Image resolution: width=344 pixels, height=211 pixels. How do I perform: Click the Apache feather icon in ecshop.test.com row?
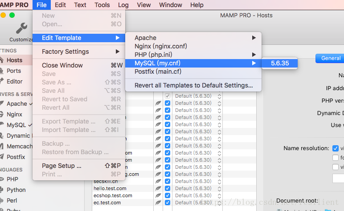point(158,195)
